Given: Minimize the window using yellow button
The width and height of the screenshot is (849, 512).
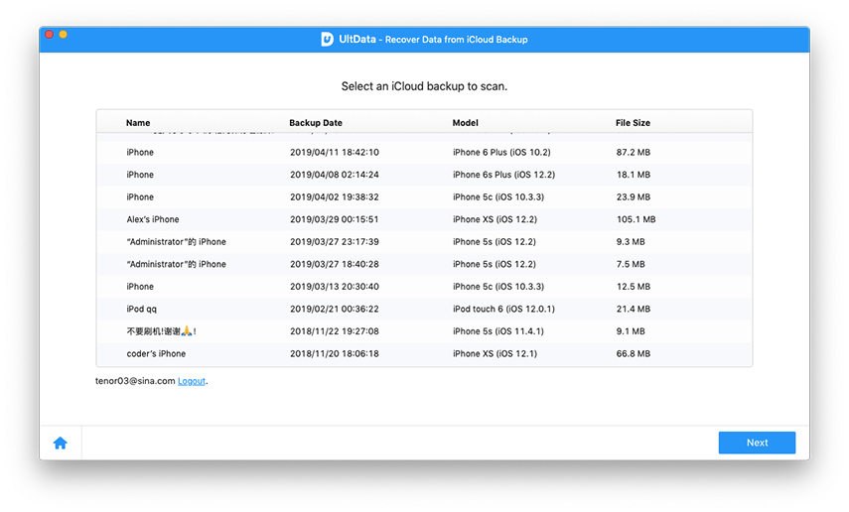Looking at the screenshot, I should 63,34.
